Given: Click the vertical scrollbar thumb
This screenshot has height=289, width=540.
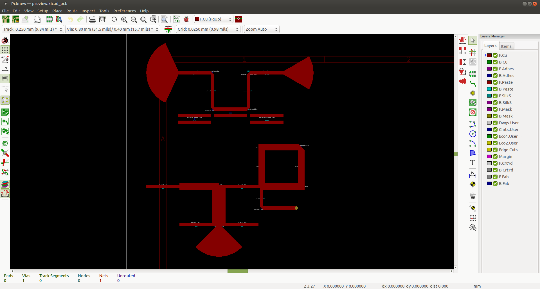Looking at the screenshot, I should [456, 154].
